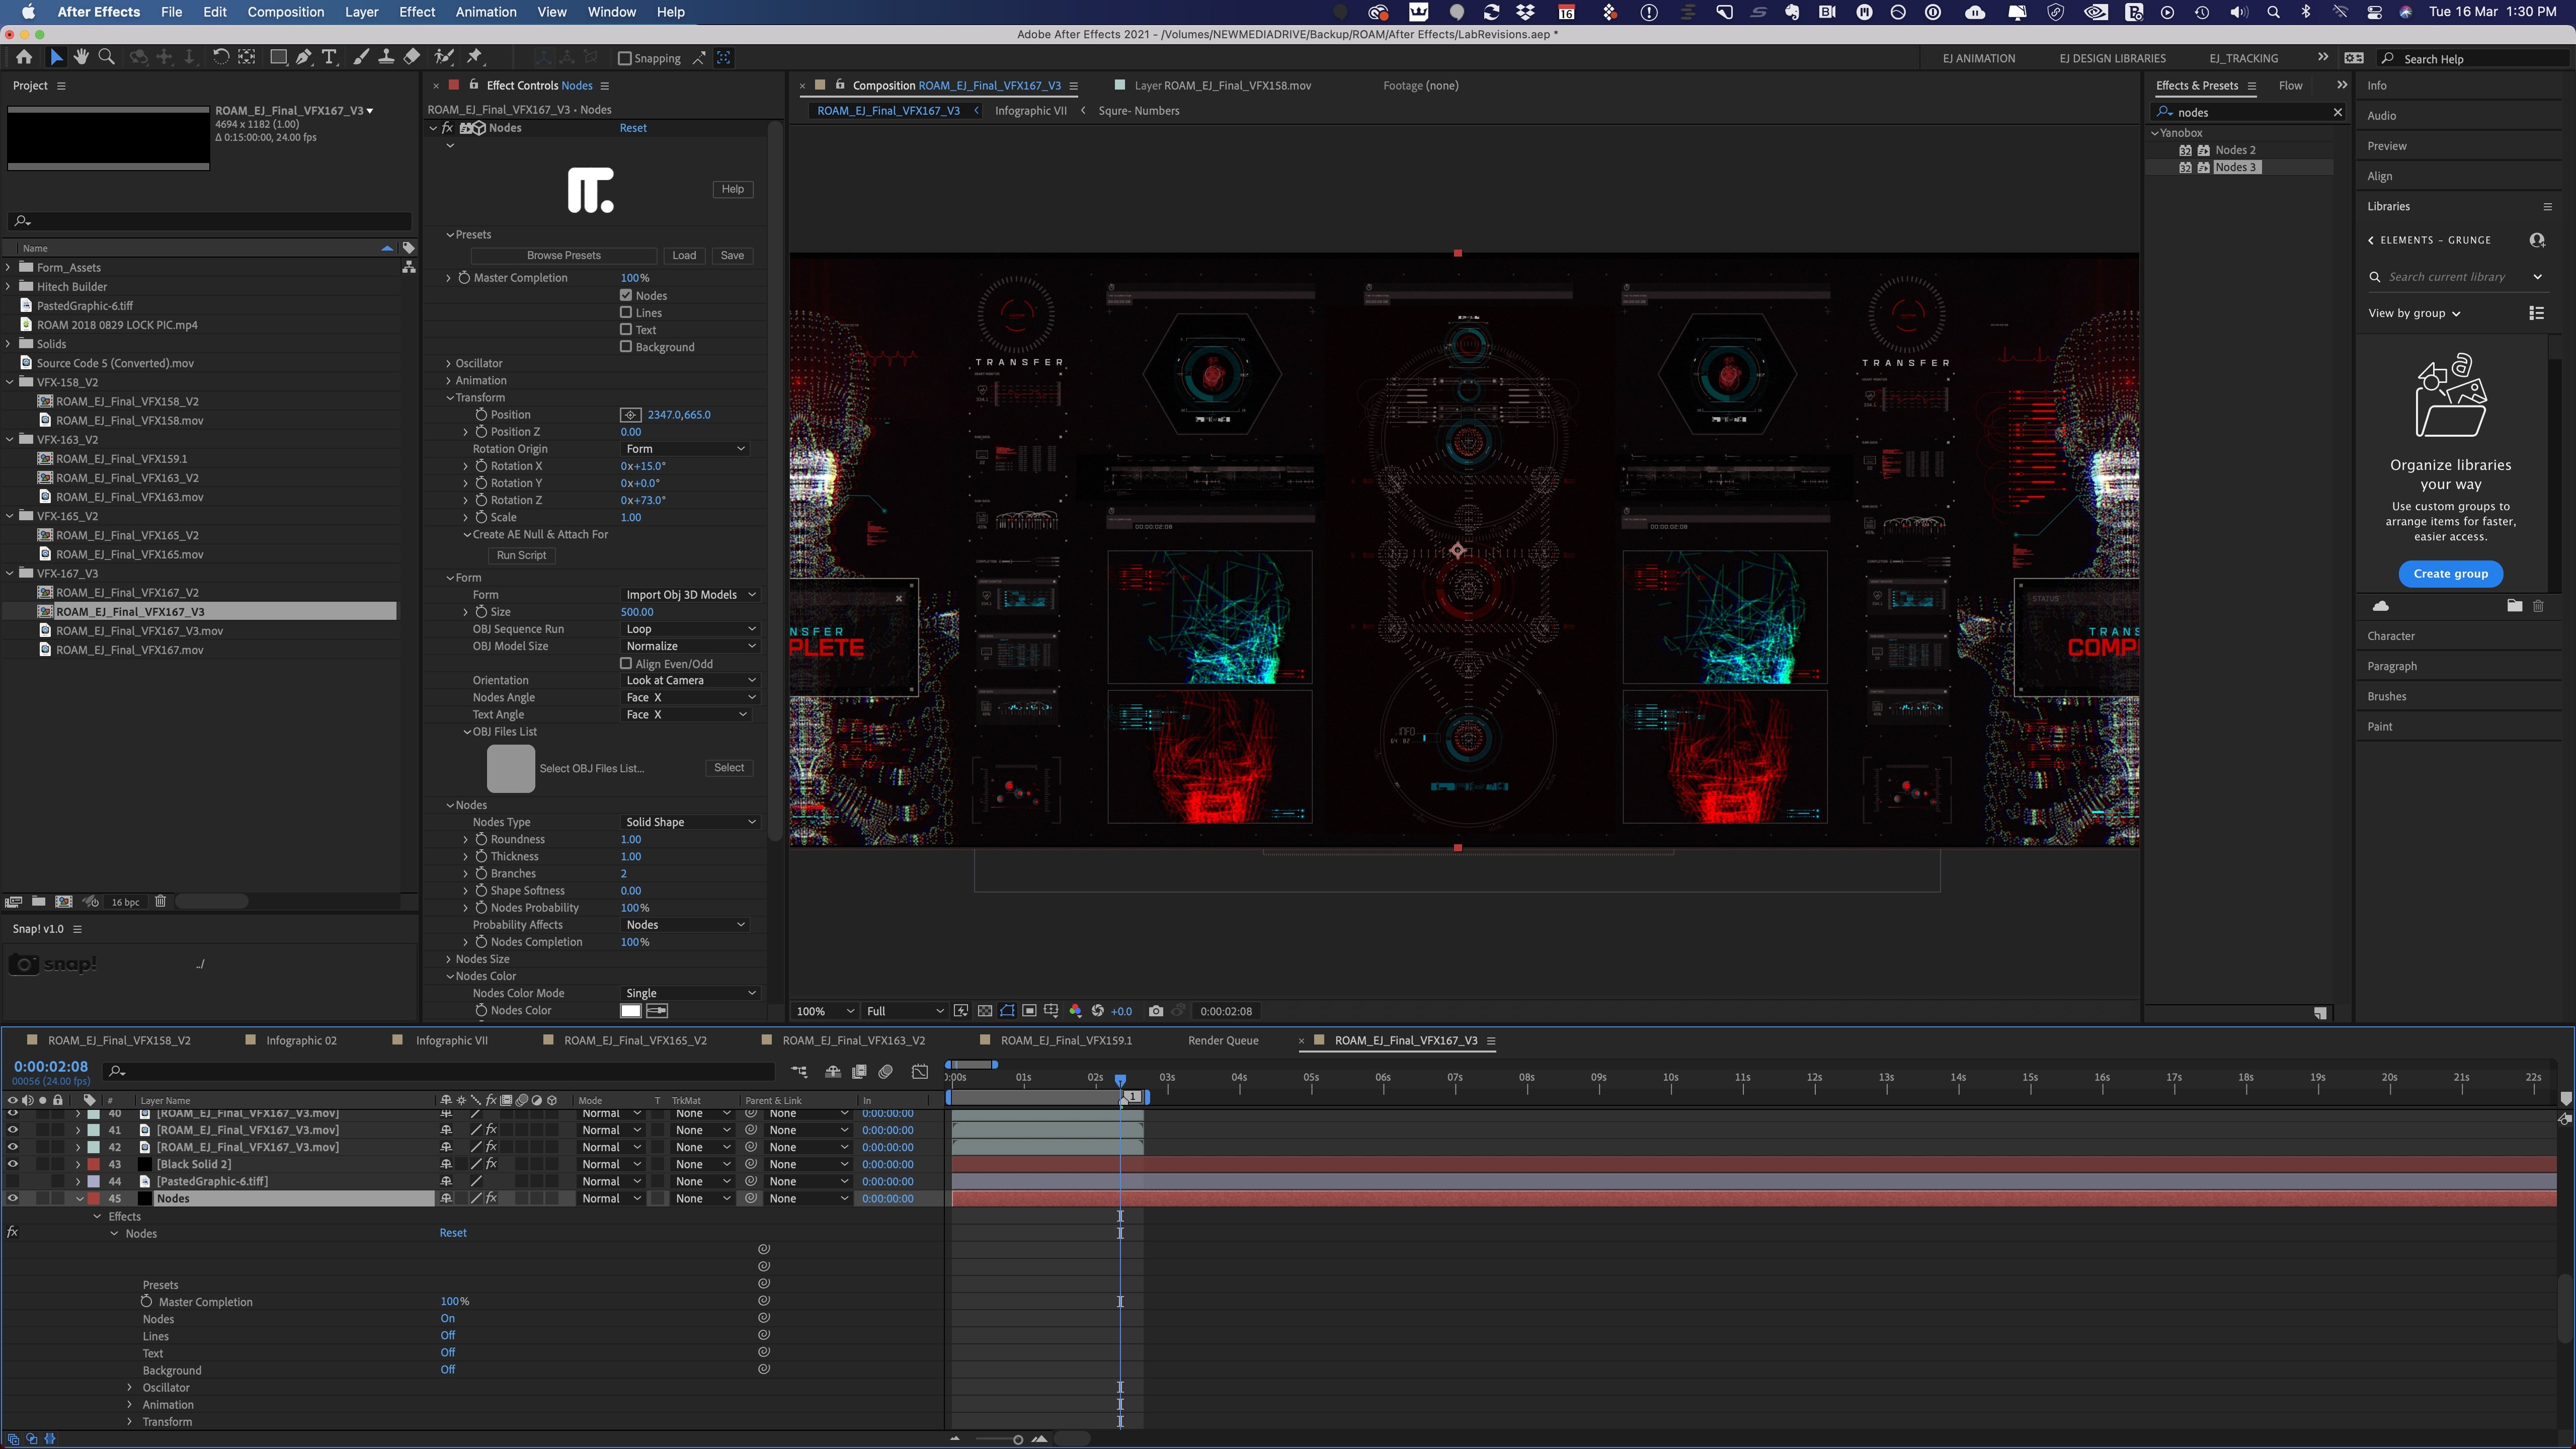Click Browse Presets button

[564, 255]
